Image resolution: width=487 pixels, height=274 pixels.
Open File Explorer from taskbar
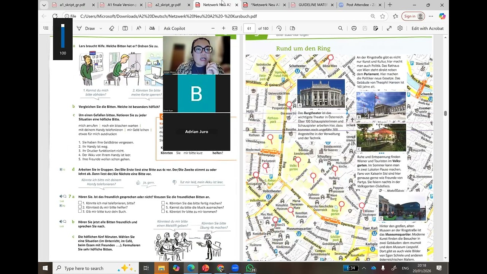tap(161, 268)
